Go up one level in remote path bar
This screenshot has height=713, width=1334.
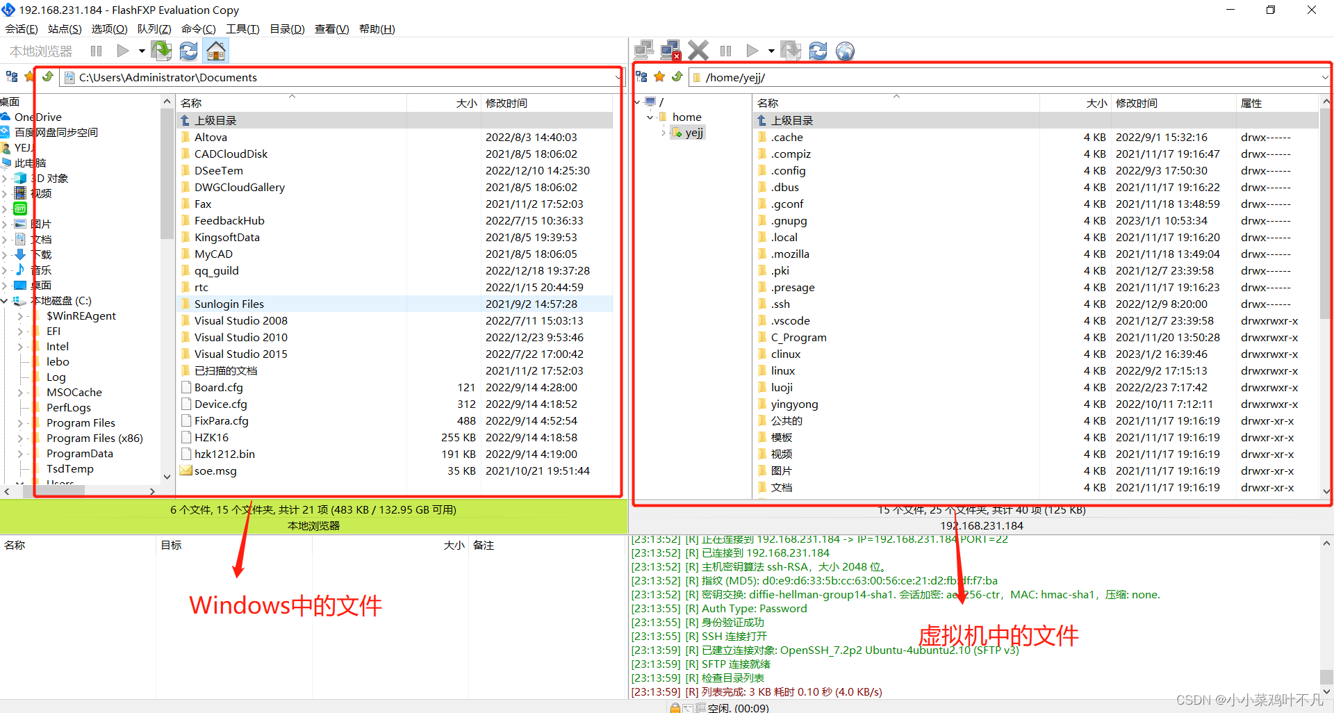pyautogui.click(x=677, y=76)
